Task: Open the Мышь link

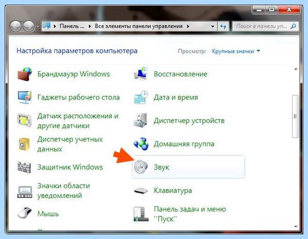Action: tap(48, 214)
